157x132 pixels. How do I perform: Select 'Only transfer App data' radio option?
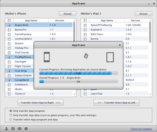point(11,115)
